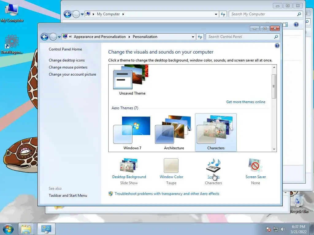Select the Windows 7 theme
The width and height of the screenshot is (314, 235).
[x=132, y=132]
